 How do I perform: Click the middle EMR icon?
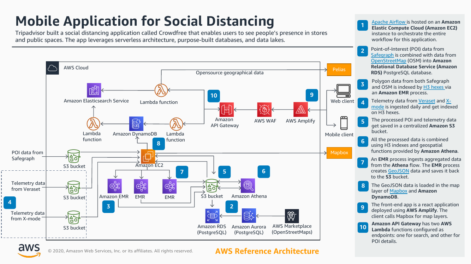(141, 186)
